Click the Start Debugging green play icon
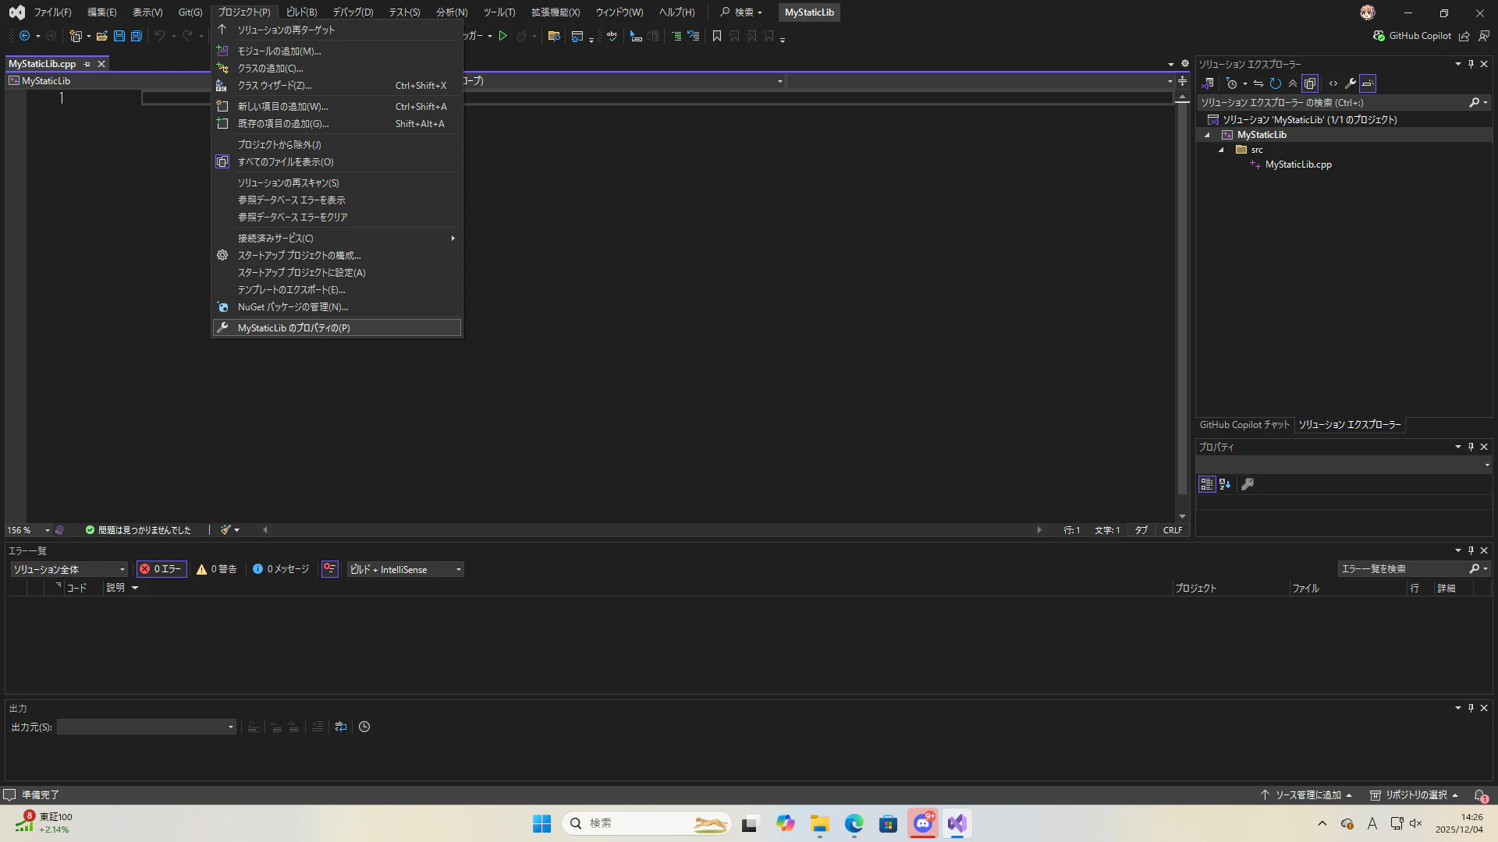Screen dimensions: 1498x842 point(503,36)
